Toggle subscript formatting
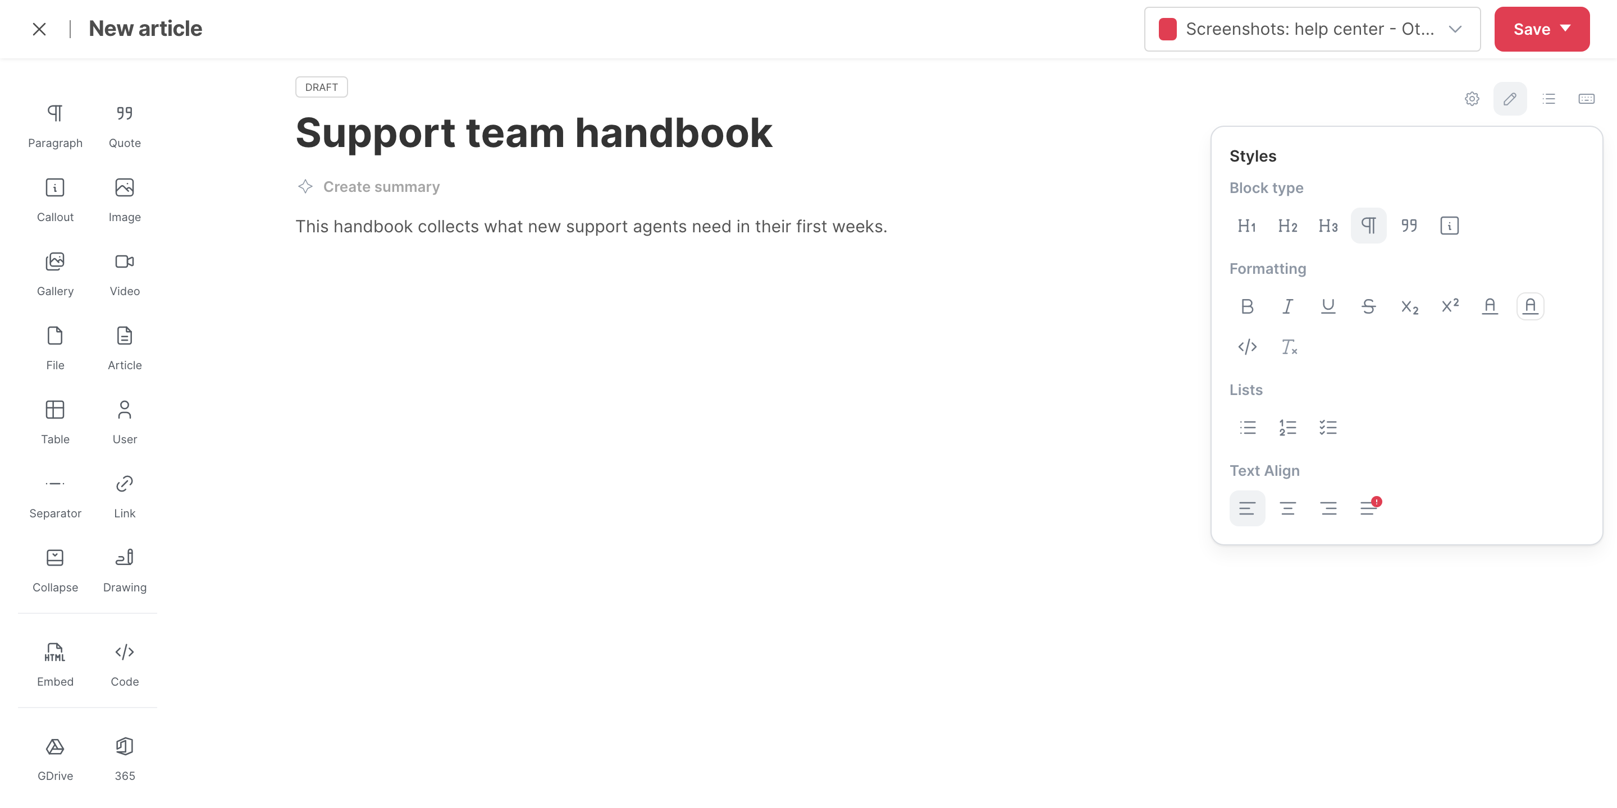 pyautogui.click(x=1409, y=306)
